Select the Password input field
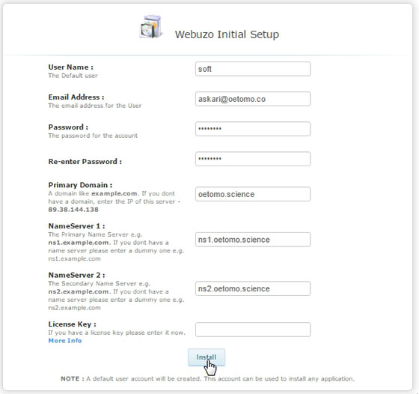This screenshot has width=419, height=394. point(253,129)
